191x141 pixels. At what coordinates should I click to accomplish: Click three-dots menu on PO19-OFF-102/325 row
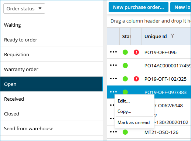pos(113,78)
